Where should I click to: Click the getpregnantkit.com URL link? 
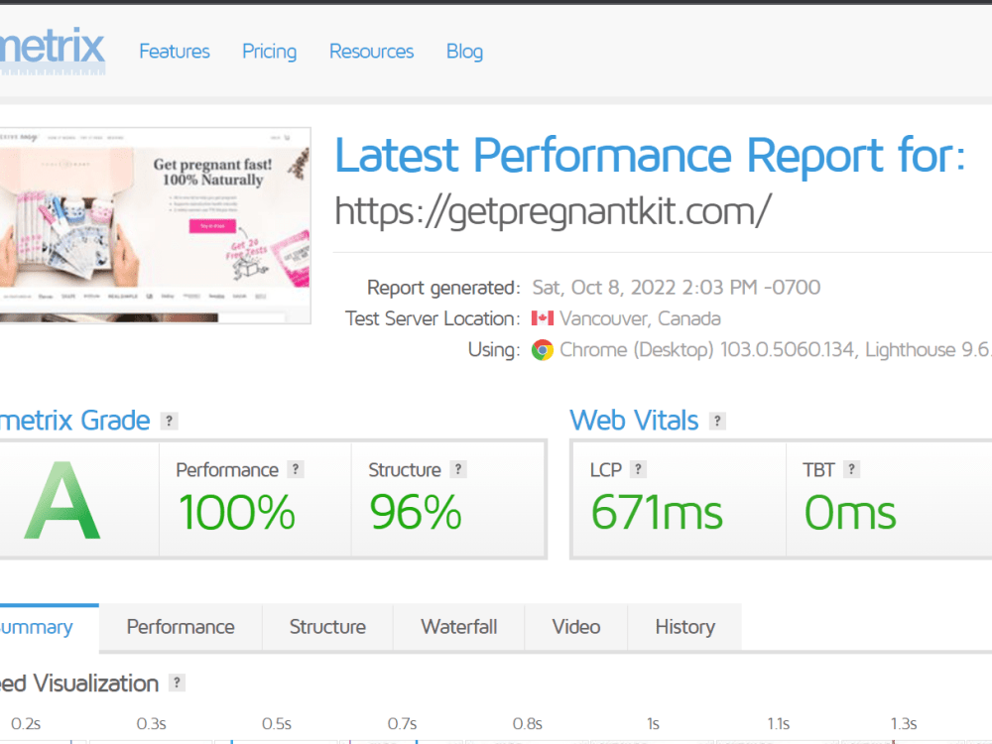(554, 210)
